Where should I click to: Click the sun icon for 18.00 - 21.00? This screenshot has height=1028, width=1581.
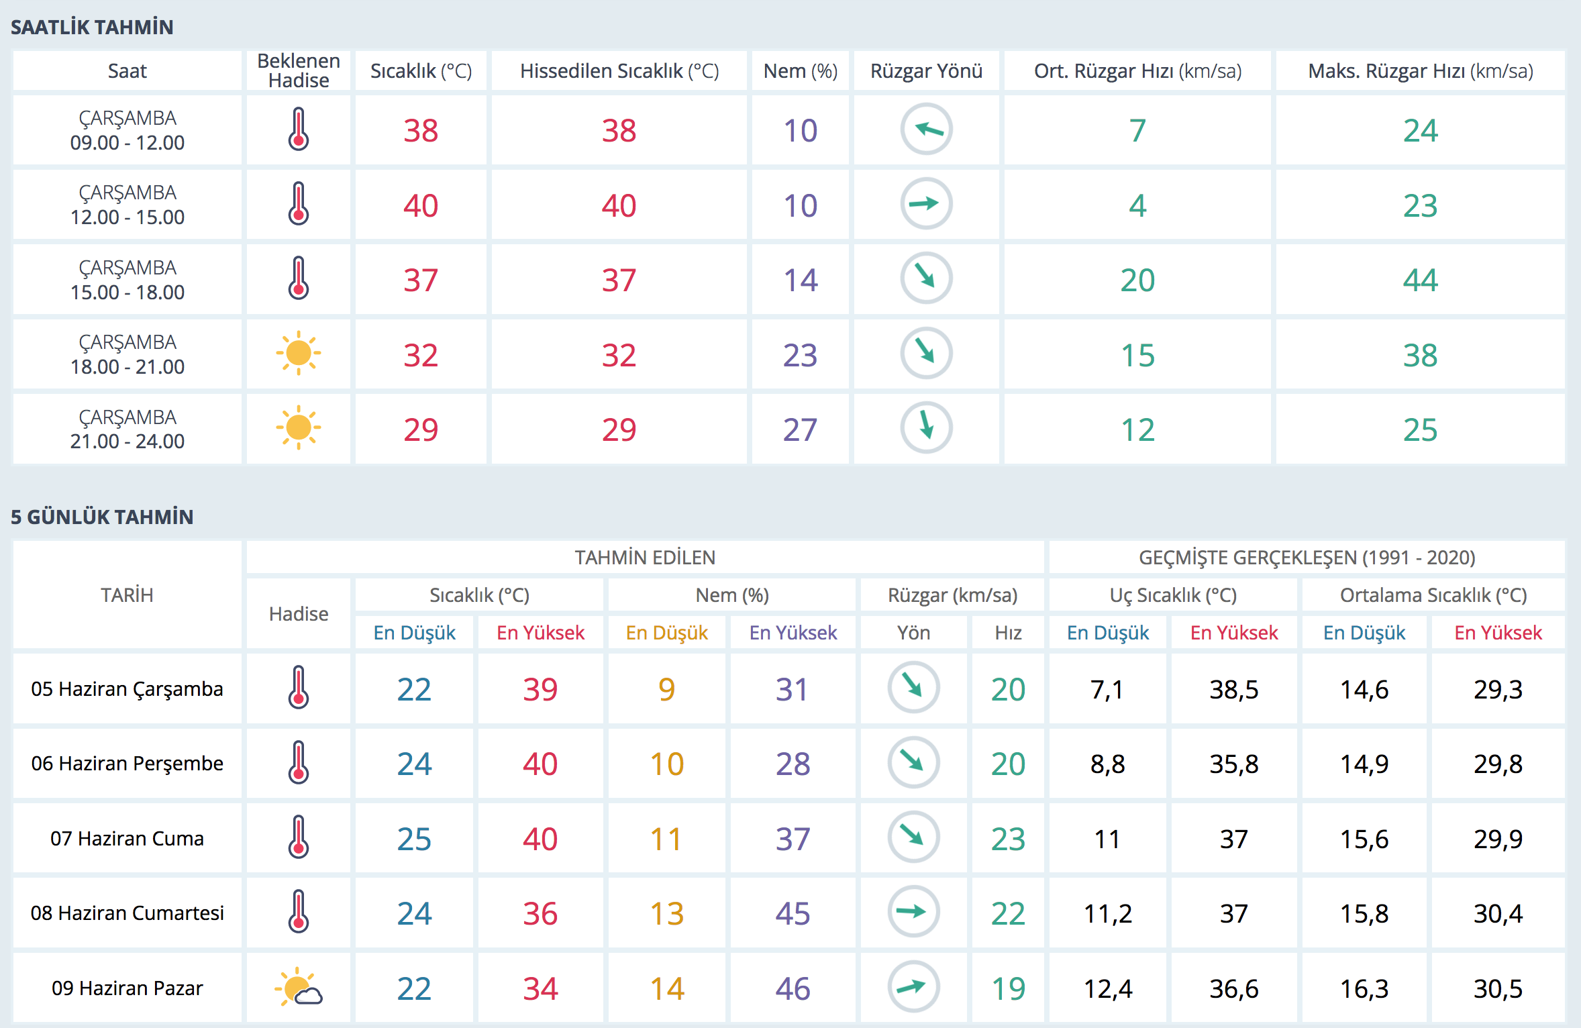click(x=299, y=354)
